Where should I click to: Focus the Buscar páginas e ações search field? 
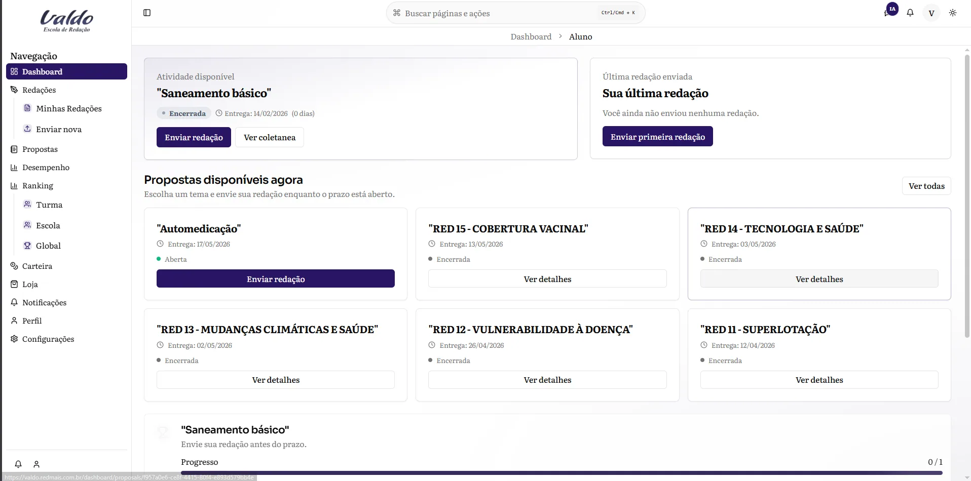515,13
